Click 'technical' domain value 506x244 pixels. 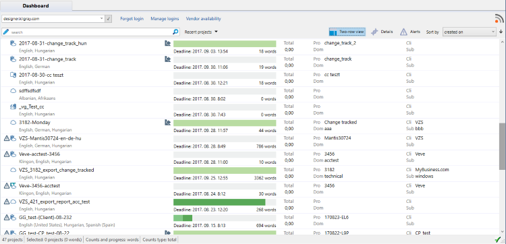(333, 176)
